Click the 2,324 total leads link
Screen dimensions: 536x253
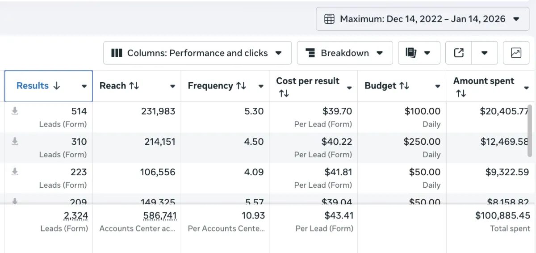[x=76, y=216]
